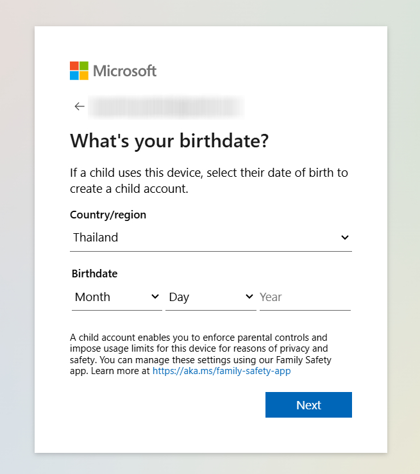Viewport: 420px width, 474px height.
Task: Click the Month dropdown chevron arrow
Action: click(155, 297)
